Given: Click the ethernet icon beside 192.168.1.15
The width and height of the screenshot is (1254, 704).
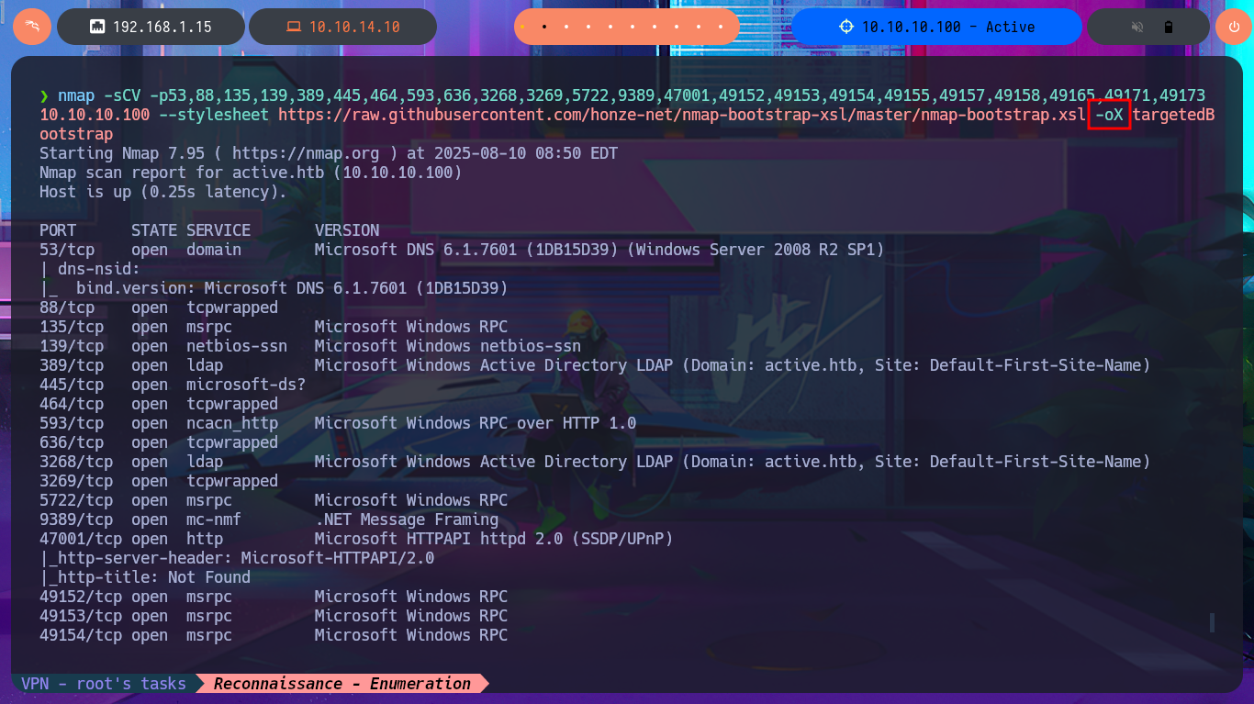Looking at the screenshot, I should point(96,28).
